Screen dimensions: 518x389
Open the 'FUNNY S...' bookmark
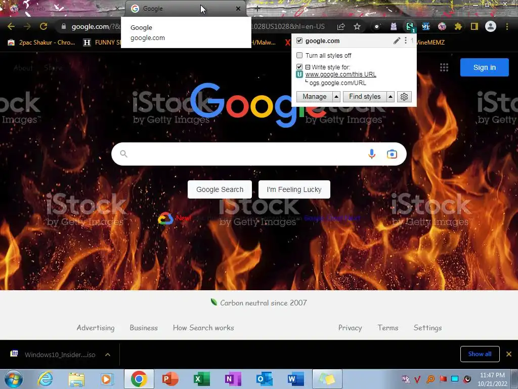[x=102, y=43]
